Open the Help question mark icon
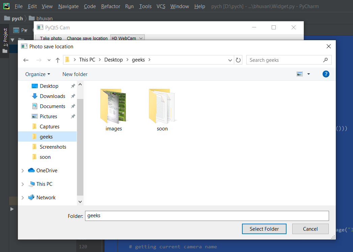The image size is (353, 252). tap(326, 74)
